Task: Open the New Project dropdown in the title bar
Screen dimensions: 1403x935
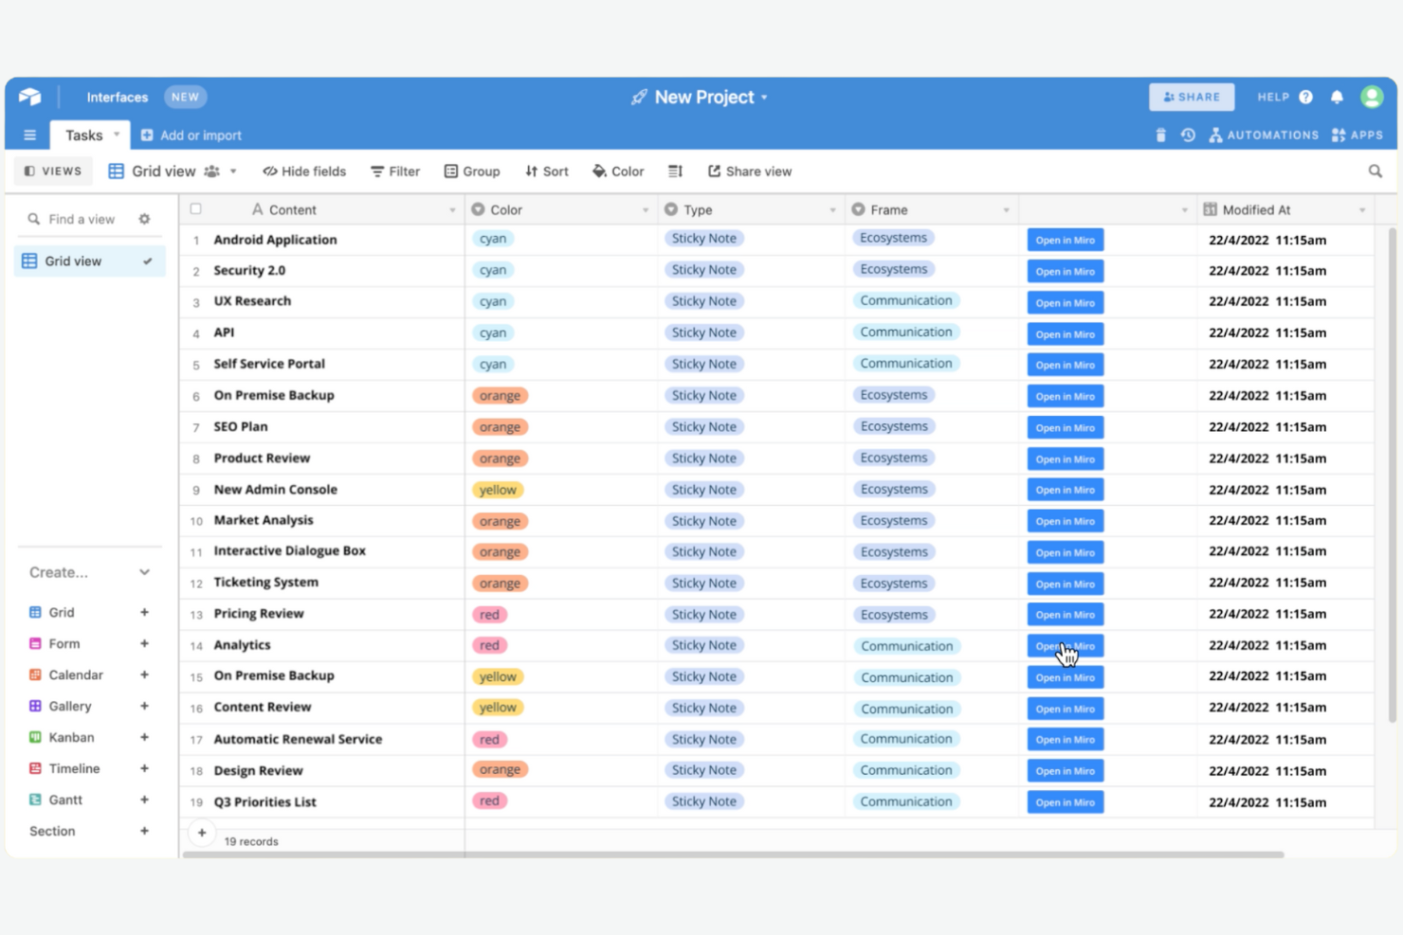Action: coord(764,97)
